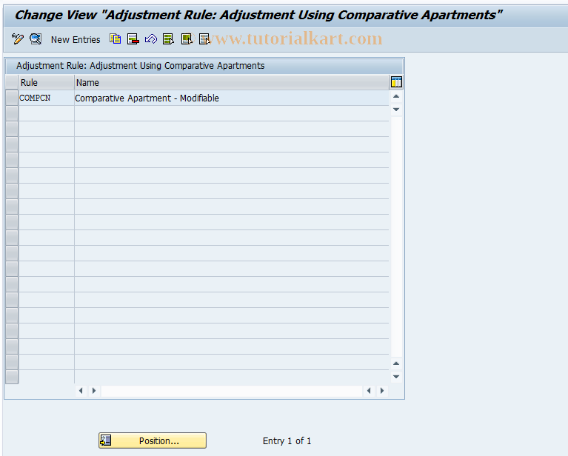This screenshot has height=456, width=568.
Task: Click the select-all corner box beside Rule header
Action: [12, 82]
